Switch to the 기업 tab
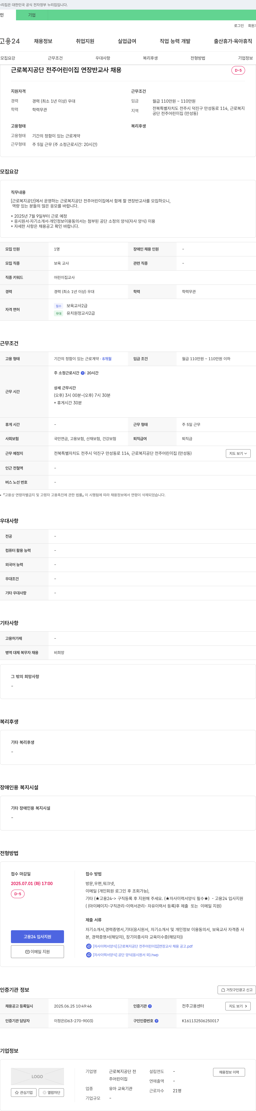This screenshot has width=256, height=1111. pyautogui.click(x=32, y=15)
